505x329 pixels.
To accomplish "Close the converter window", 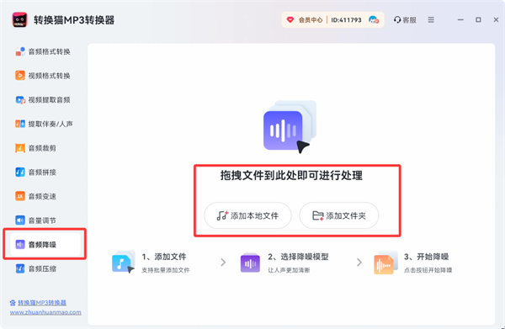I will (x=496, y=20).
